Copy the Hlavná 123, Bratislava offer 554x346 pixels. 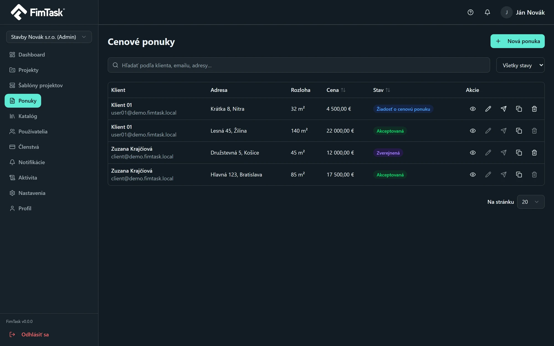point(519,174)
